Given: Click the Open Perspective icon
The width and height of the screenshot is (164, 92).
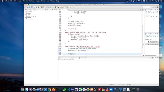Looking at the screenshot, I should point(153,7).
